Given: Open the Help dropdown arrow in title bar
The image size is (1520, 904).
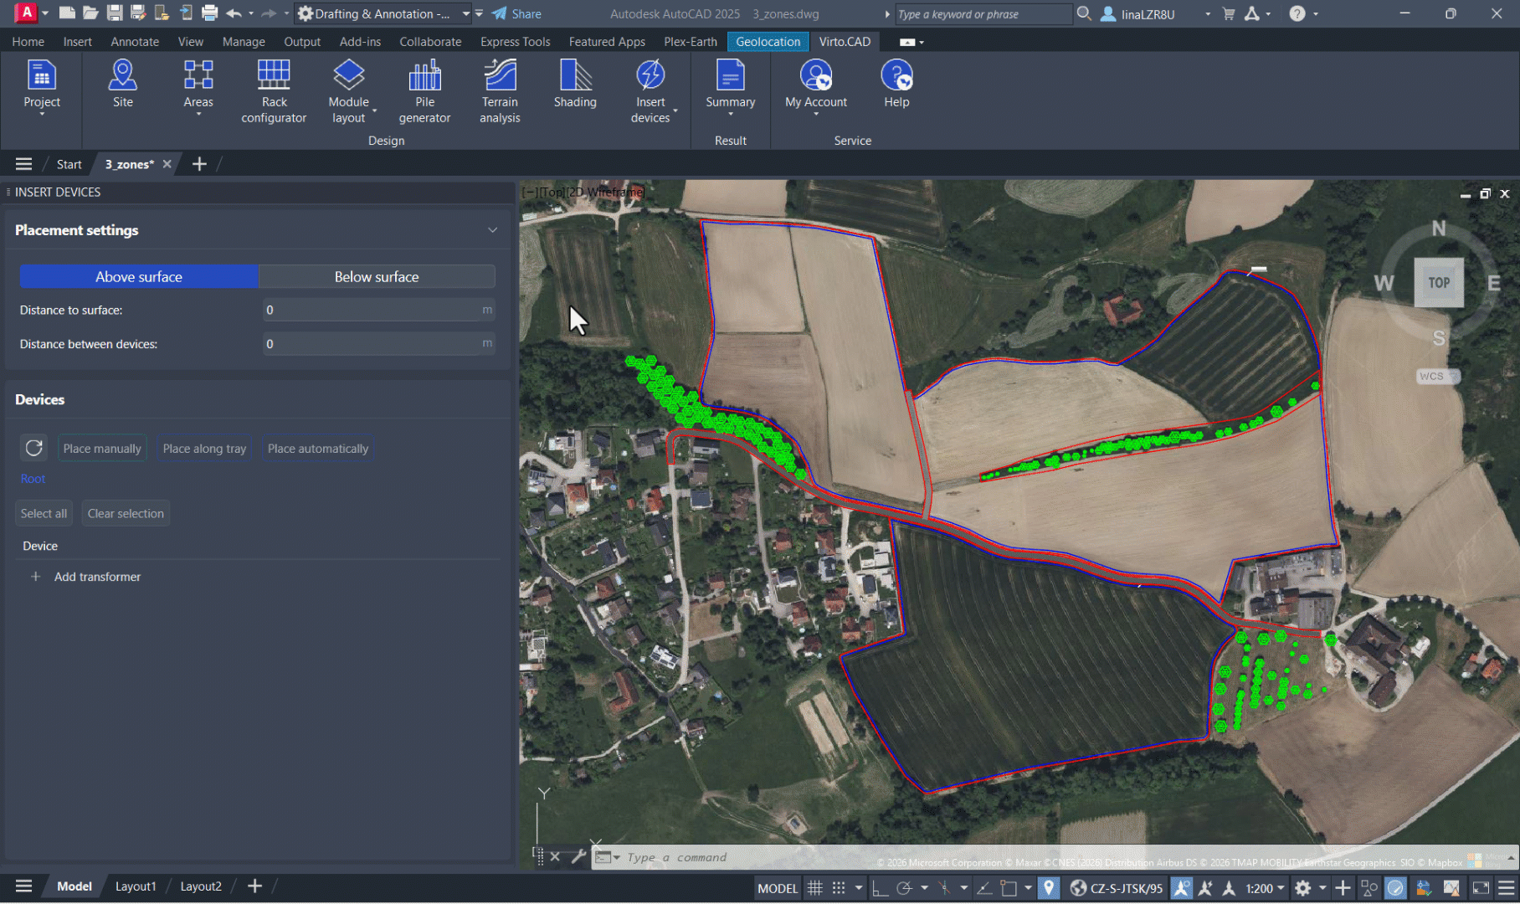Looking at the screenshot, I should pyautogui.click(x=1316, y=13).
